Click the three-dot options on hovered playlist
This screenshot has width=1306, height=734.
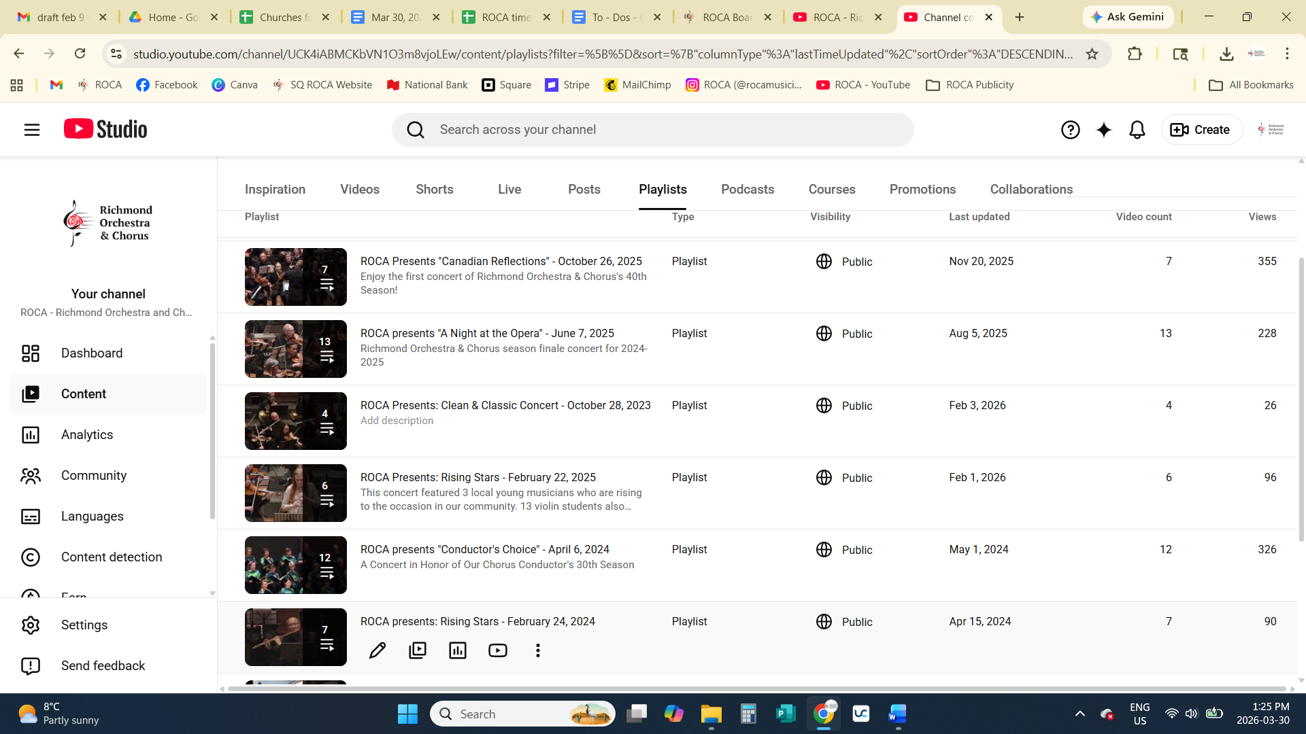pyautogui.click(x=537, y=650)
